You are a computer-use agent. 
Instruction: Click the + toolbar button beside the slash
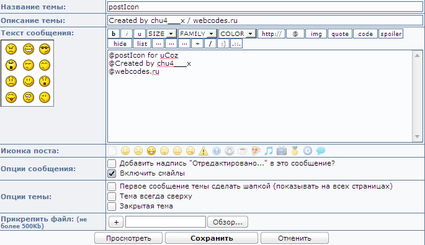[x=197, y=43]
